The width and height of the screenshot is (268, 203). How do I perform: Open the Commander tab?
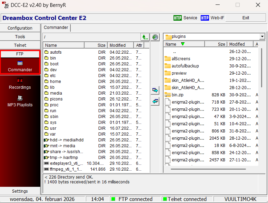tap(56, 28)
